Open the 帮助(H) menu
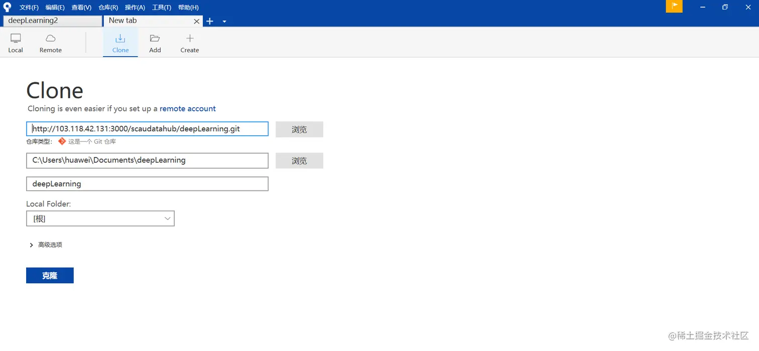 (x=188, y=8)
